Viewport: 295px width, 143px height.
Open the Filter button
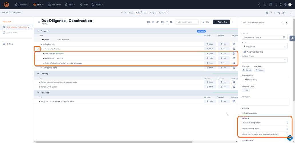tap(206, 22)
